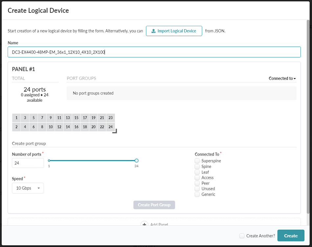Check the Leaf connection option
312x247 pixels.
coord(197,172)
